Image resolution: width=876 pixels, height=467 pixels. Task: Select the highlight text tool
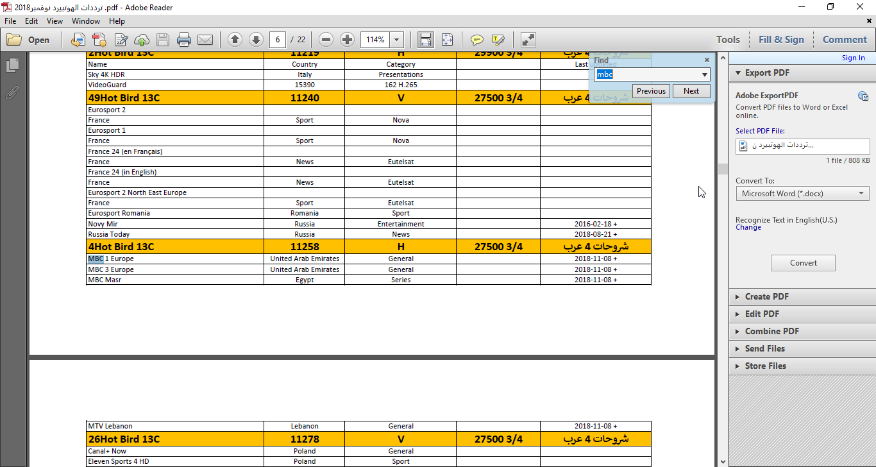[x=498, y=40]
